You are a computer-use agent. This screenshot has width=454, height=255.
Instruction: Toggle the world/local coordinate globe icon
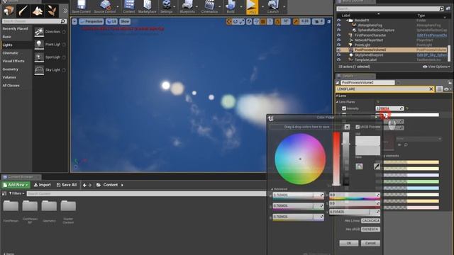tap(249, 21)
